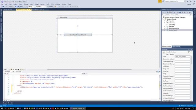Open the Format menu
196x110 pixels.
pyautogui.click(x=42, y=4)
